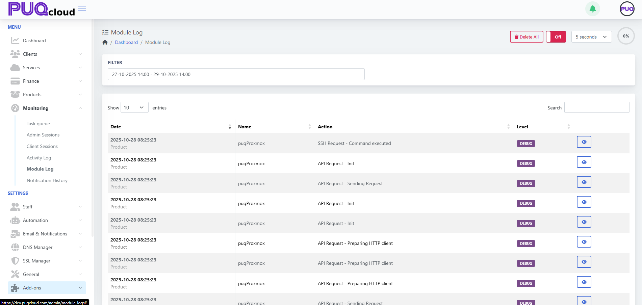Screen dimensions: 642x305
Task: Open the Show entries count dropdown
Action: pos(134,107)
